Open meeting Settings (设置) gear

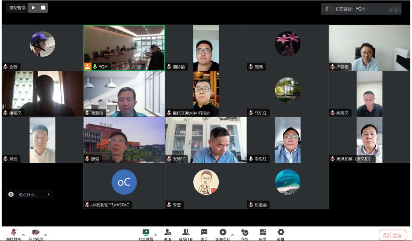click(x=281, y=233)
